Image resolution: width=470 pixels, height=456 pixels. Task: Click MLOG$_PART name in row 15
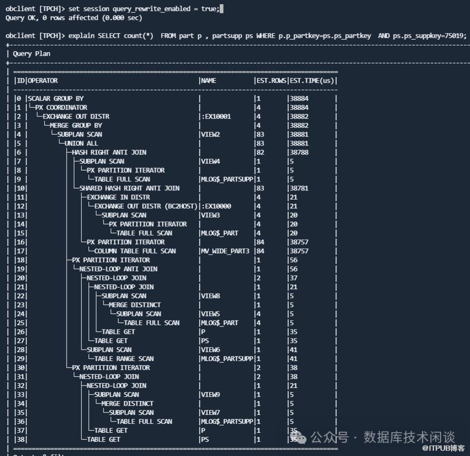click(x=219, y=233)
